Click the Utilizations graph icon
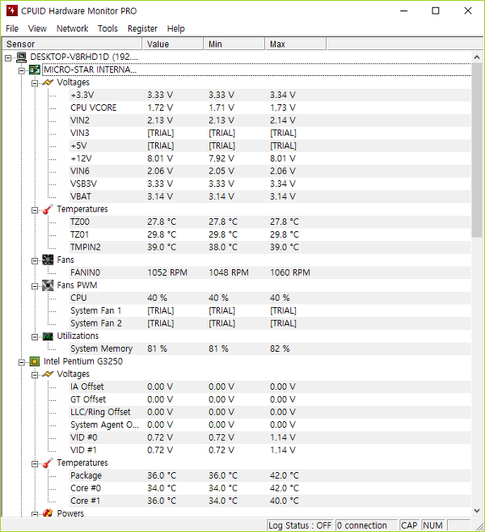 click(48, 336)
